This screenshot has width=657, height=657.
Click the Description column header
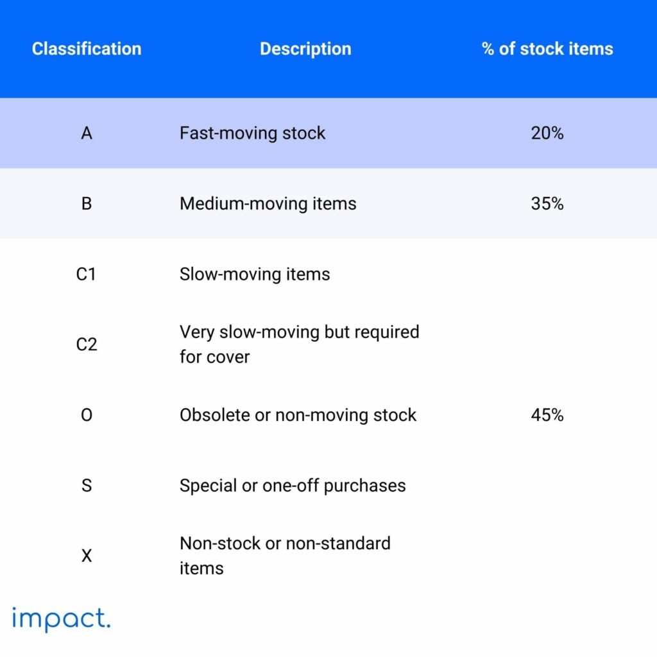tap(305, 49)
